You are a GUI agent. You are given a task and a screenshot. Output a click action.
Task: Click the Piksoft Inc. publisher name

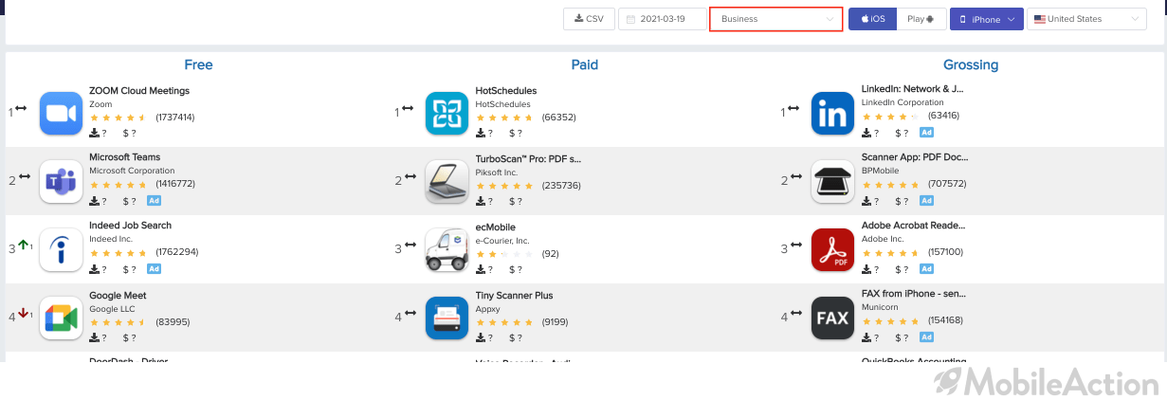497,173
